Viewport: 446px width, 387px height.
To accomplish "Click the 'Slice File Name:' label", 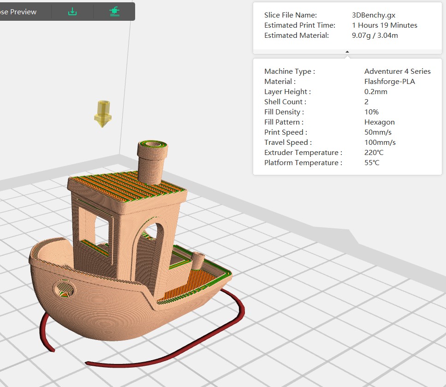I will 291,15.
